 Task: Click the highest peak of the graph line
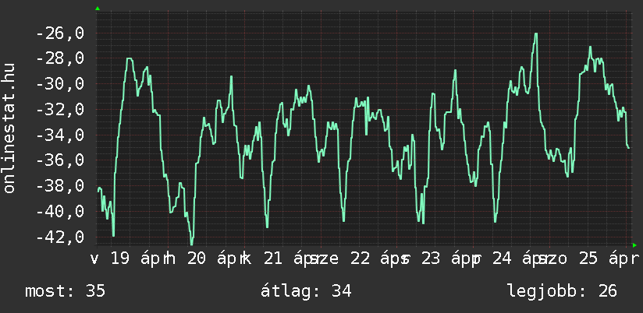(536, 34)
